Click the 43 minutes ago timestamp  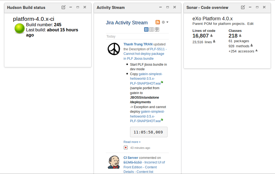click(140, 148)
